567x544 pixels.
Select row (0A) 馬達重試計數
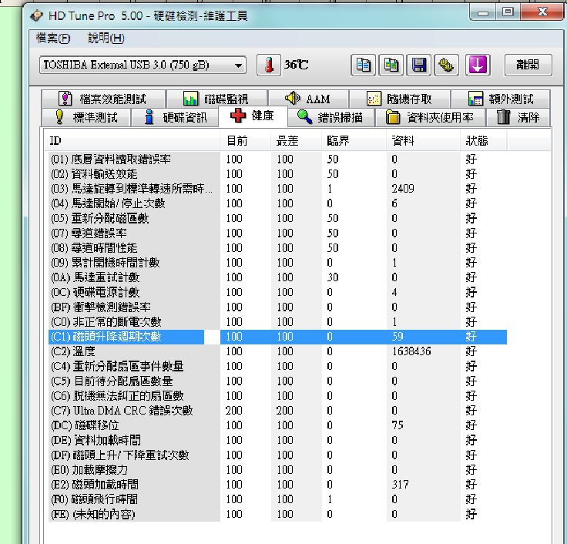[277, 277]
